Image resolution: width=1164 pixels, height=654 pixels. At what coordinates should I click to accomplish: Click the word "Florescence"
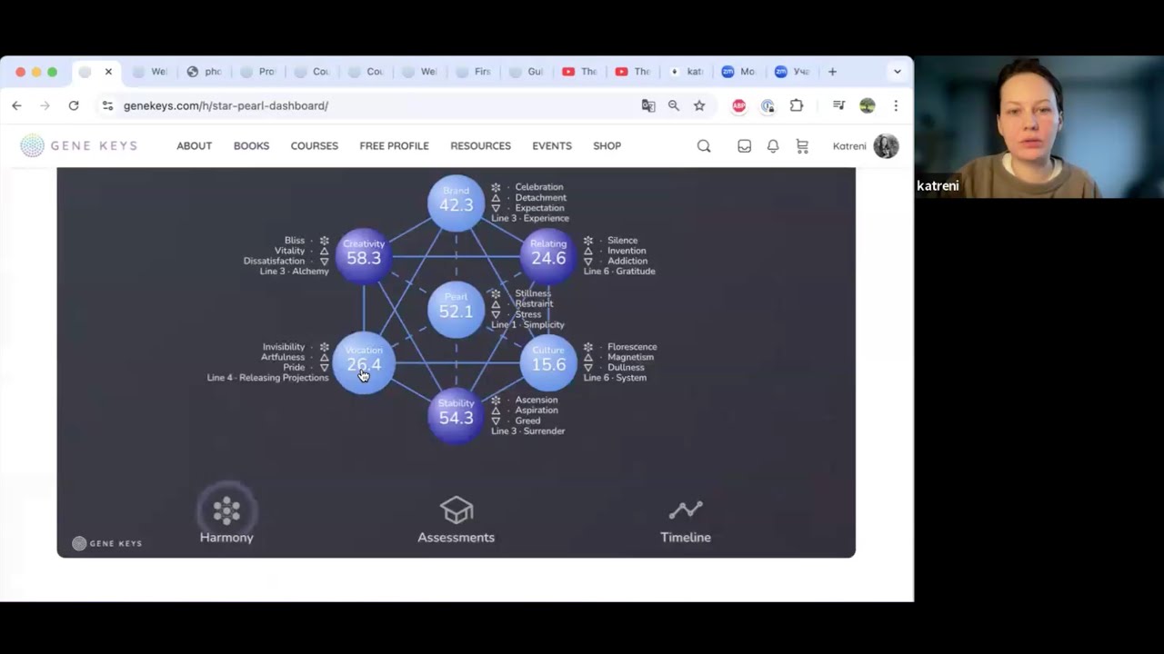point(632,347)
